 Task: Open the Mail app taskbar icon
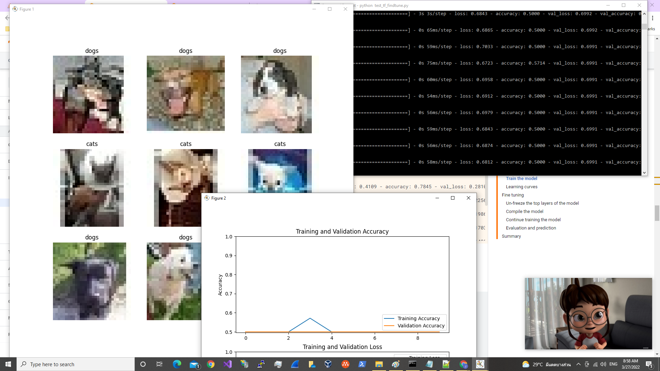[x=194, y=364]
